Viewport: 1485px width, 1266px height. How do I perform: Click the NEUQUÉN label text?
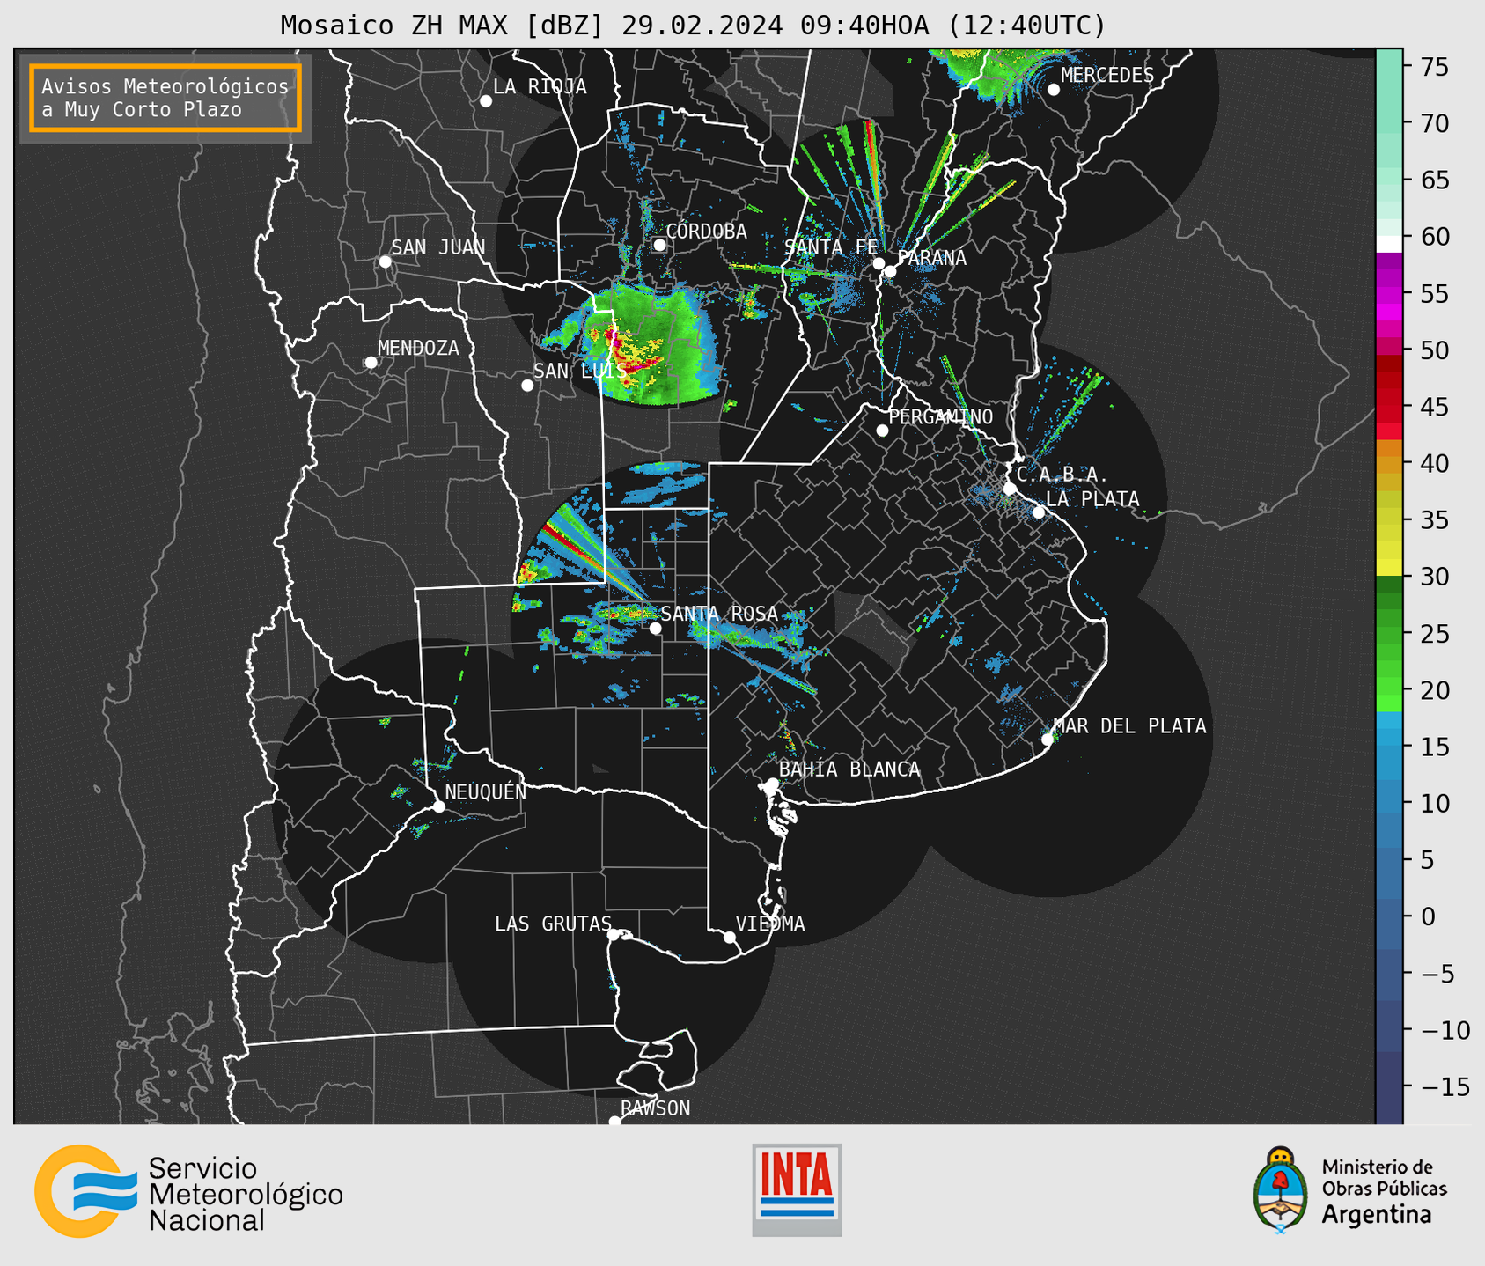pos(486,791)
